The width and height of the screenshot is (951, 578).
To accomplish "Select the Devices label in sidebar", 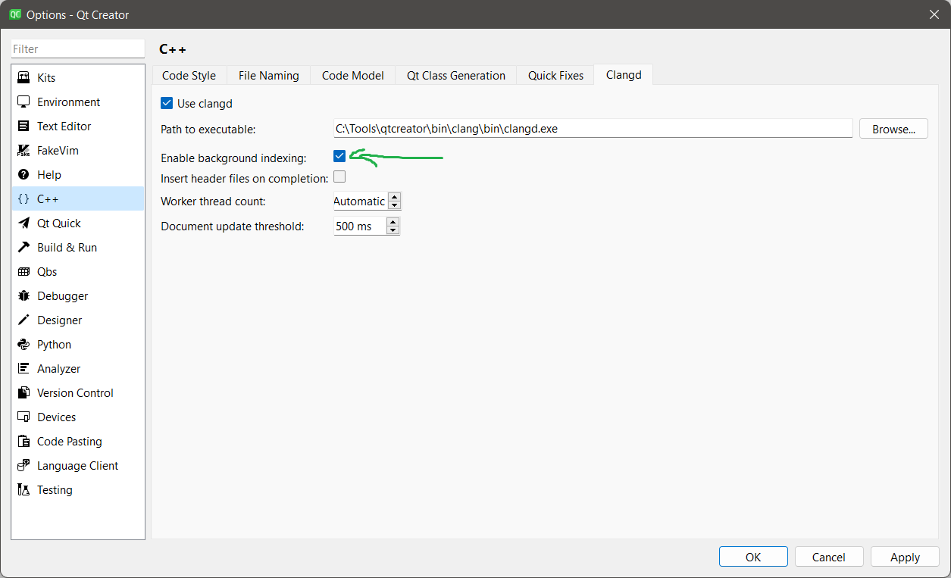I will click(56, 417).
